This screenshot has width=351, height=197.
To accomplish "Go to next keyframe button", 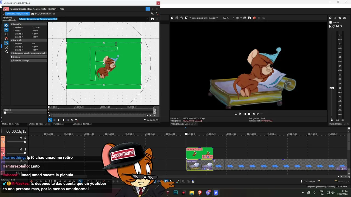I will [x=63, y=120].
